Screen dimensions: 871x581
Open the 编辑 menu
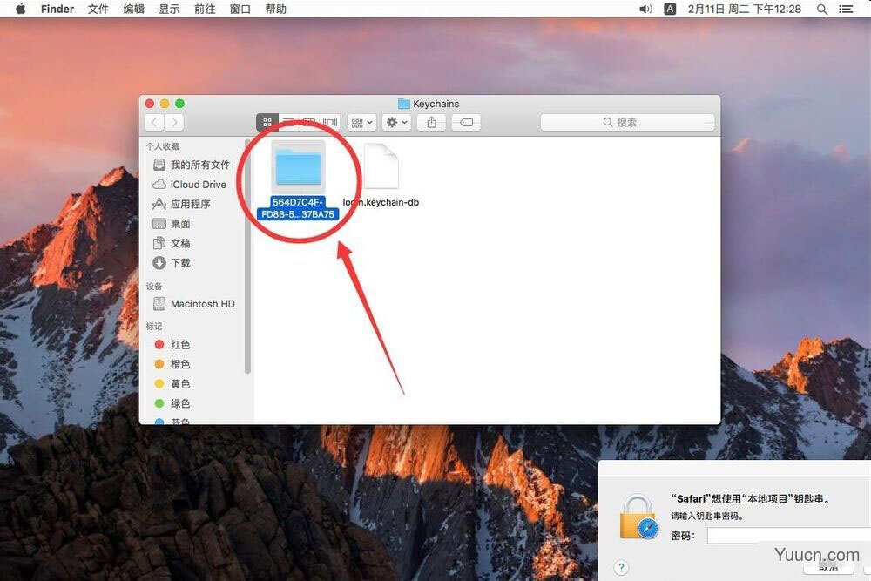tap(134, 9)
